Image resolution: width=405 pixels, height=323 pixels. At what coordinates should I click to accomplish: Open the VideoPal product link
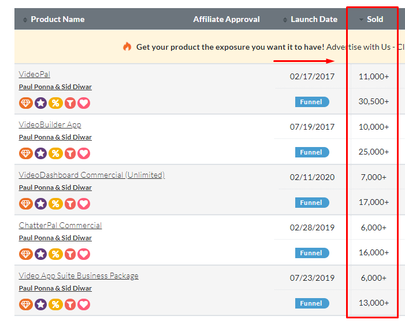coord(34,74)
